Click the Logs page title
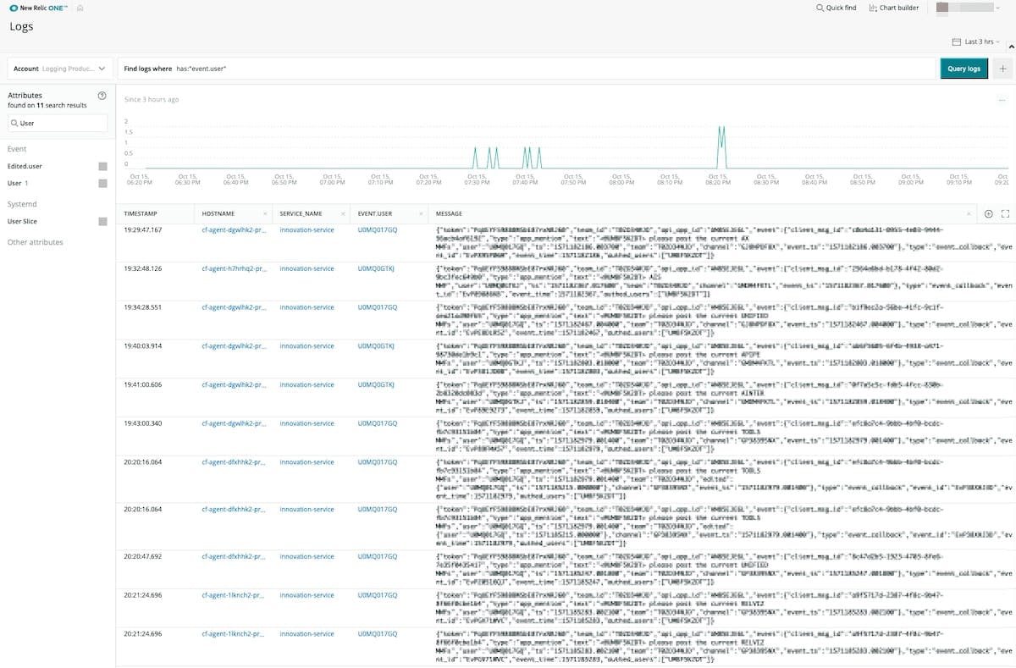The height and width of the screenshot is (668, 1016). tap(21, 27)
